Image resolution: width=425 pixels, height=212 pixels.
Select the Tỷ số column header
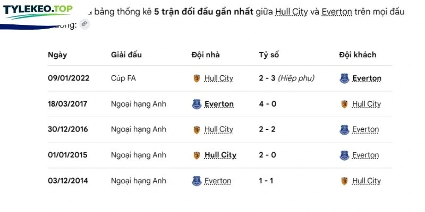point(269,55)
